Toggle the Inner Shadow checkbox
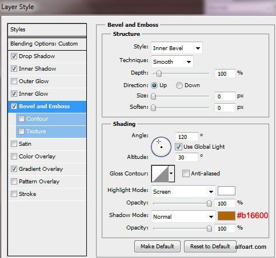This screenshot has height=258, width=276. [14, 69]
